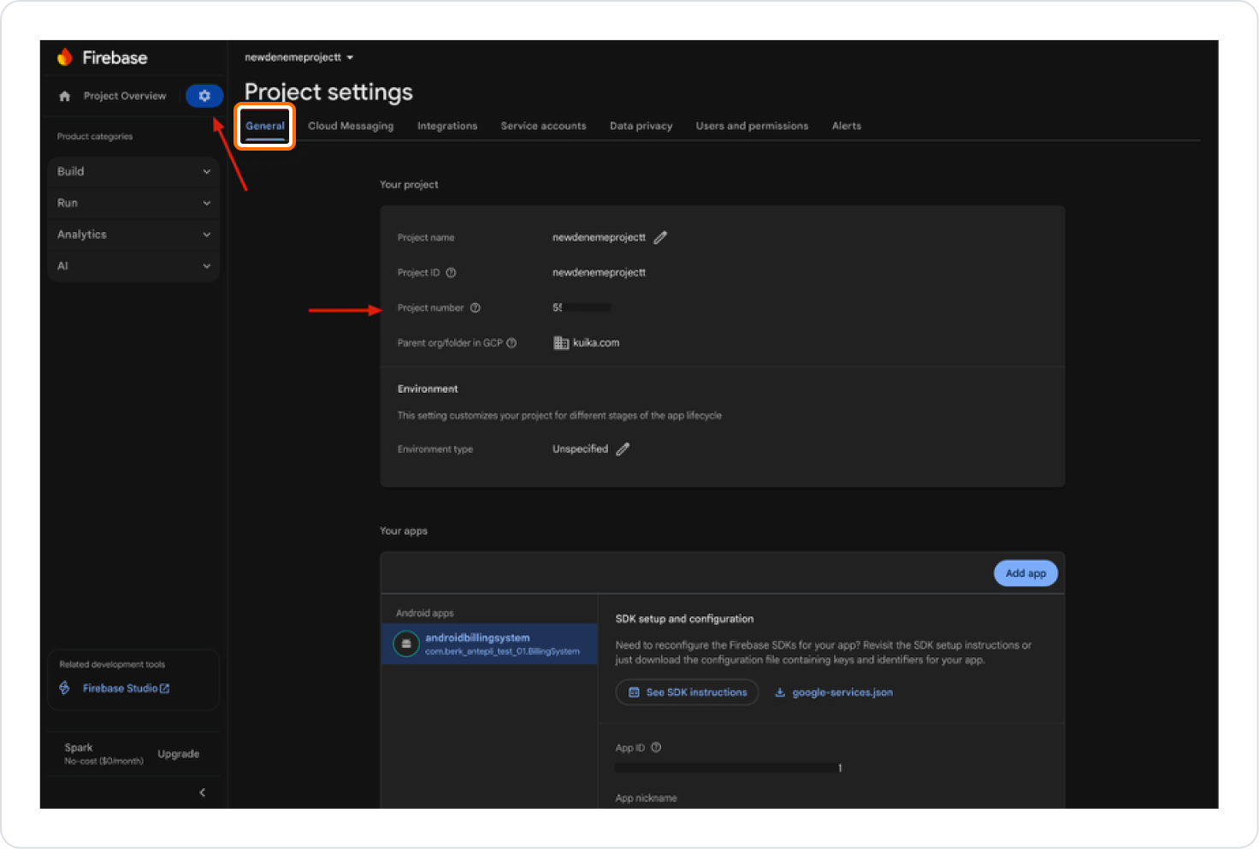Click the Project settings page title
Viewport: 1259px width, 849px height.
click(328, 92)
